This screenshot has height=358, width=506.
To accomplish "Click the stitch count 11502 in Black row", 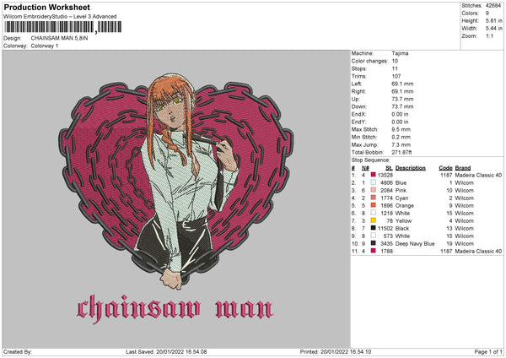I will pos(385,229).
